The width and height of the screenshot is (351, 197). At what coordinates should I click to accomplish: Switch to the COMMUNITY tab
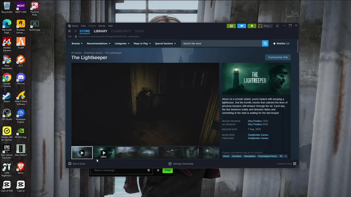[121, 31]
